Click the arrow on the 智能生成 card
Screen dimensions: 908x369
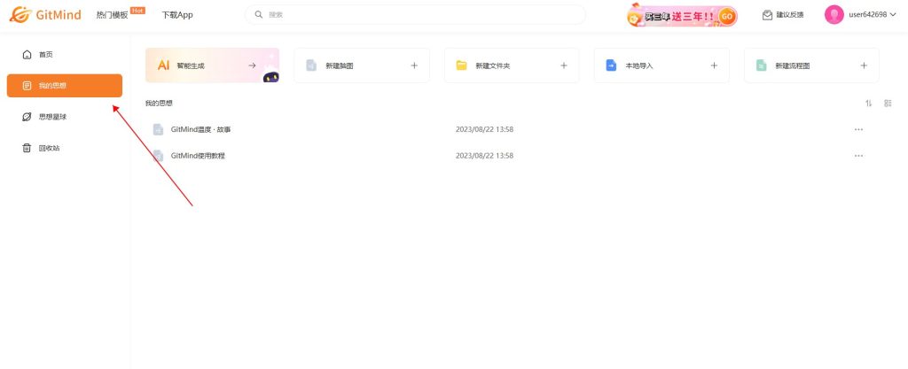(252, 65)
